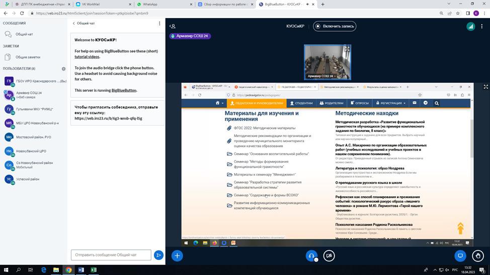Make the Армавир СОШ 24 webcam fullscreen
This screenshot has height=275, width=490.
346,49
